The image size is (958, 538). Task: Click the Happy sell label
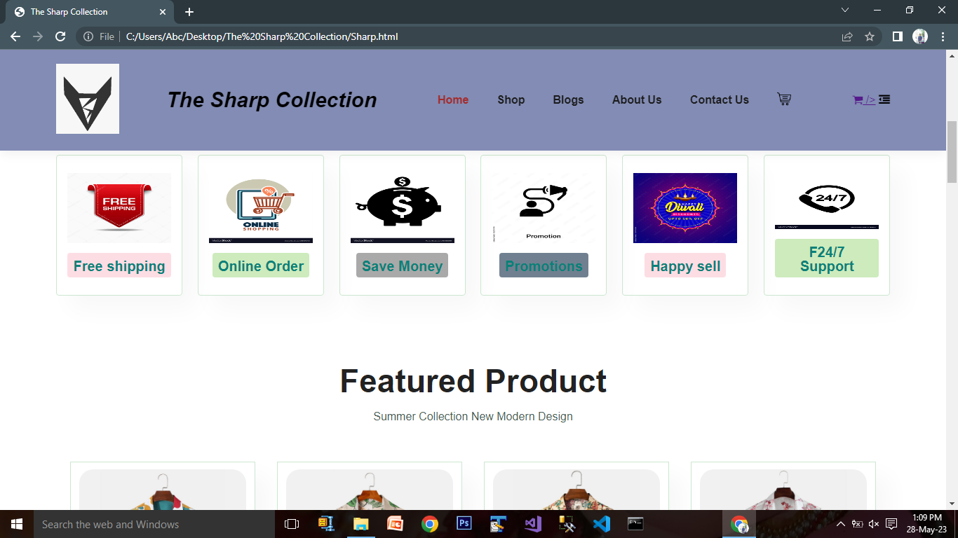click(685, 265)
